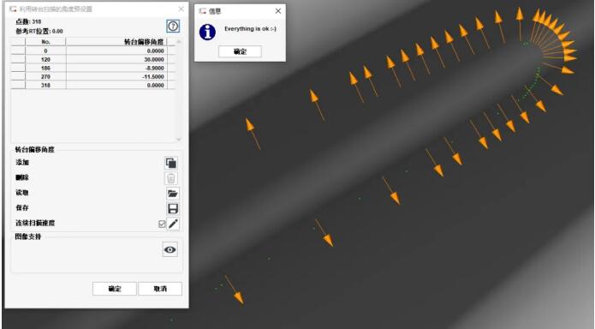Viewport: 595px width, 329px height.
Task: Toggle the image support eye icon
Action: [x=170, y=249]
